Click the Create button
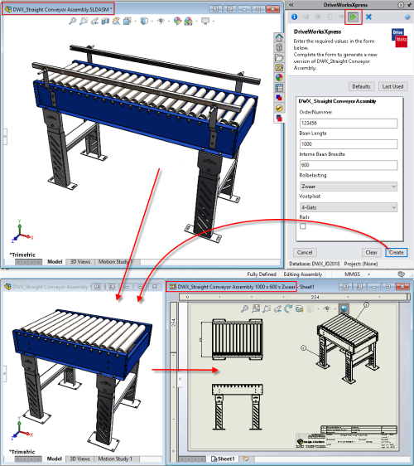The width and height of the screenshot is (414, 466). 396,252
